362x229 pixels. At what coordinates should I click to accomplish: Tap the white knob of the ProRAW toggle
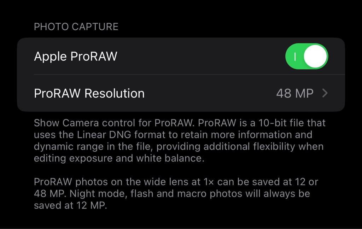point(315,56)
